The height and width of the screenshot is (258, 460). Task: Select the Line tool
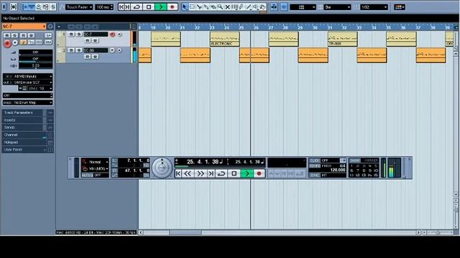249,6
